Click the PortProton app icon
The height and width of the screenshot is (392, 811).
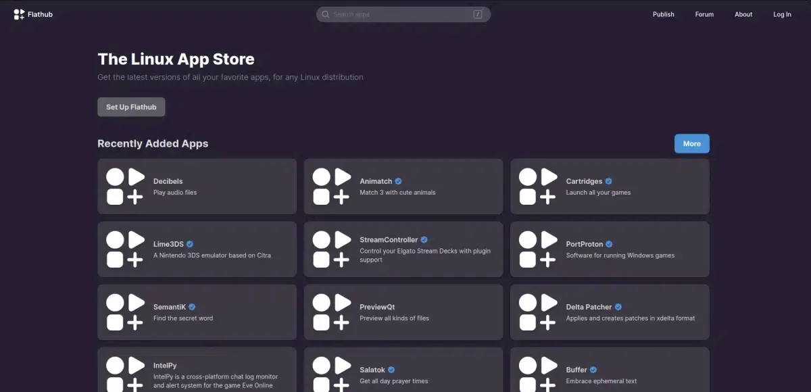coord(538,249)
